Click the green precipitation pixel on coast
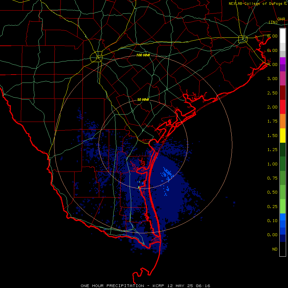 click(139, 187)
